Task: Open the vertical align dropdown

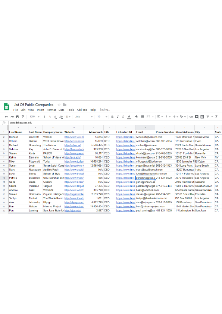Action: pos(168,117)
